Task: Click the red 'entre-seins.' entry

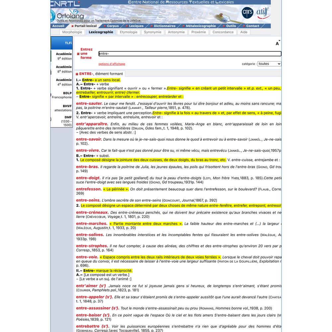Action: 88,200
